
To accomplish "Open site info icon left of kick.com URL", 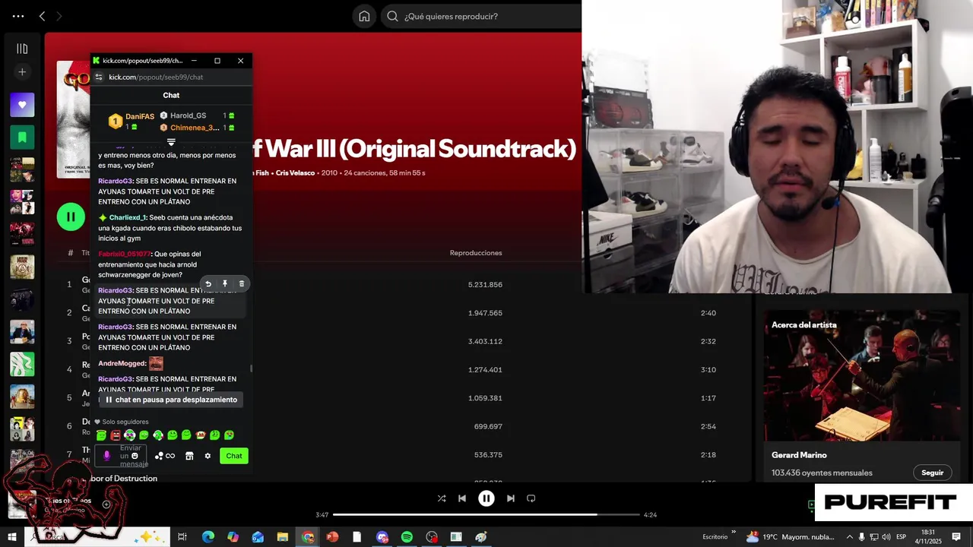I will click(x=98, y=77).
